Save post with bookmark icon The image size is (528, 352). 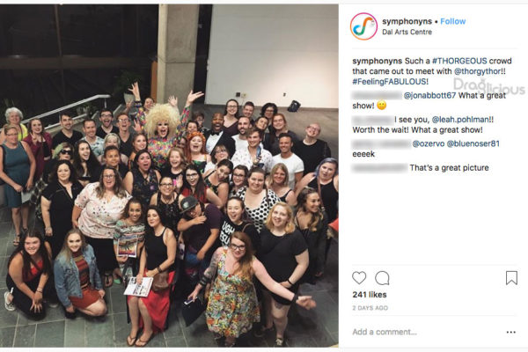[511, 278]
